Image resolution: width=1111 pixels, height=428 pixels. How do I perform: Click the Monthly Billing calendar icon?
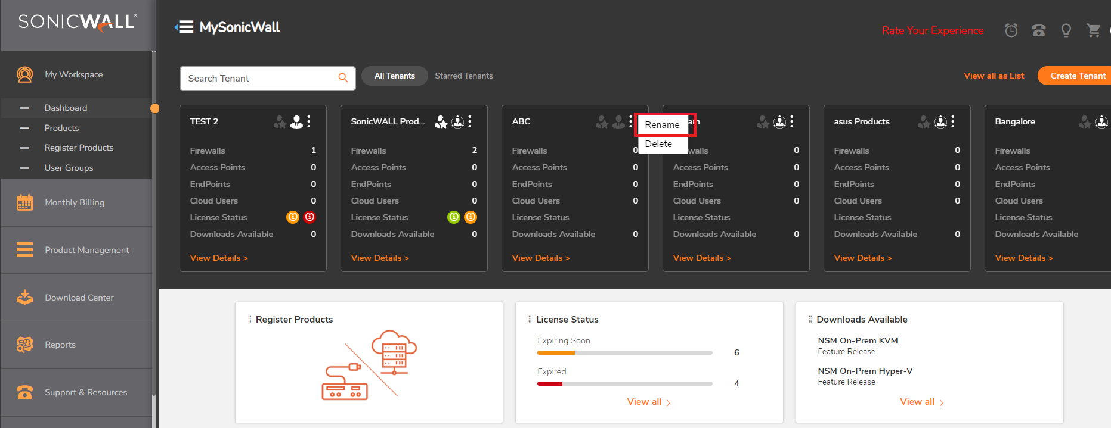point(24,202)
